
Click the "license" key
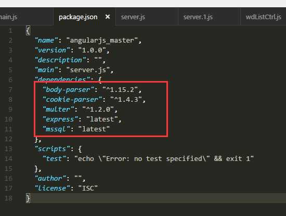coord(53,188)
